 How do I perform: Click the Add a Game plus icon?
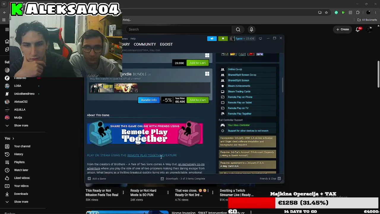pos(89,179)
